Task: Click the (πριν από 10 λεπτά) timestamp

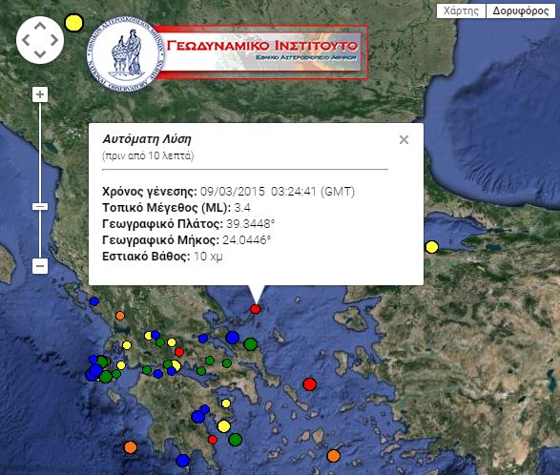Action: click(x=148, y=155)
